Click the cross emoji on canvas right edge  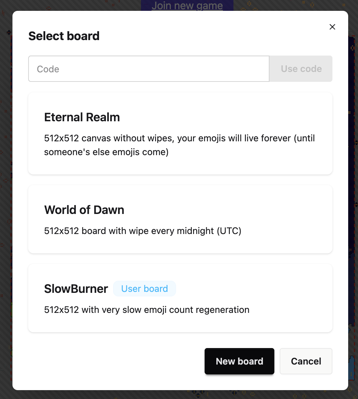356,143
